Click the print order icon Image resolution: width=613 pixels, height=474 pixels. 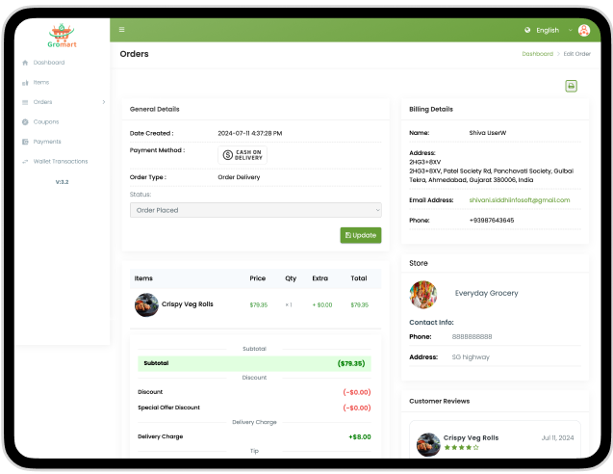[x=571, y=86]
